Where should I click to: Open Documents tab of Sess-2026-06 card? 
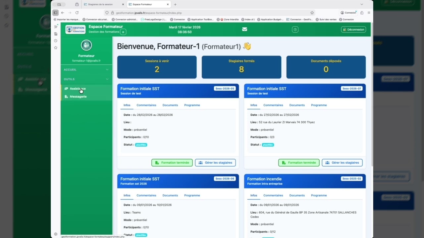[170, 195]
